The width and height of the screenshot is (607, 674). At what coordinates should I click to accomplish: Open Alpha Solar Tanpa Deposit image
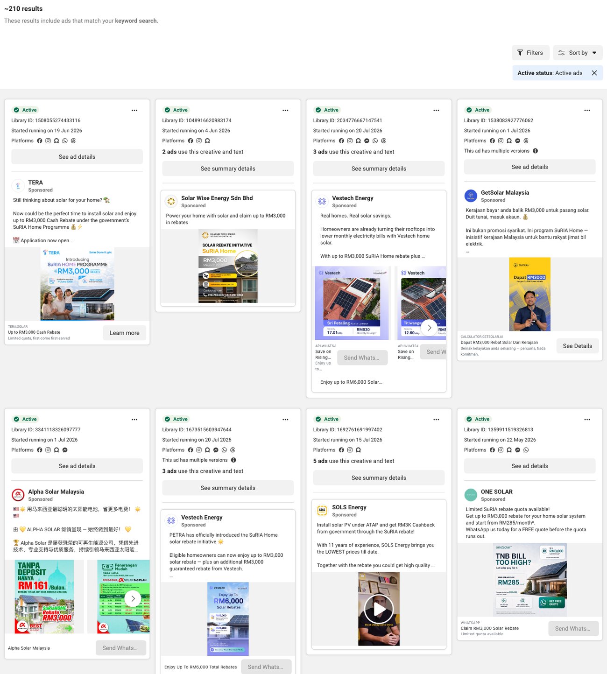coord(44,597)
